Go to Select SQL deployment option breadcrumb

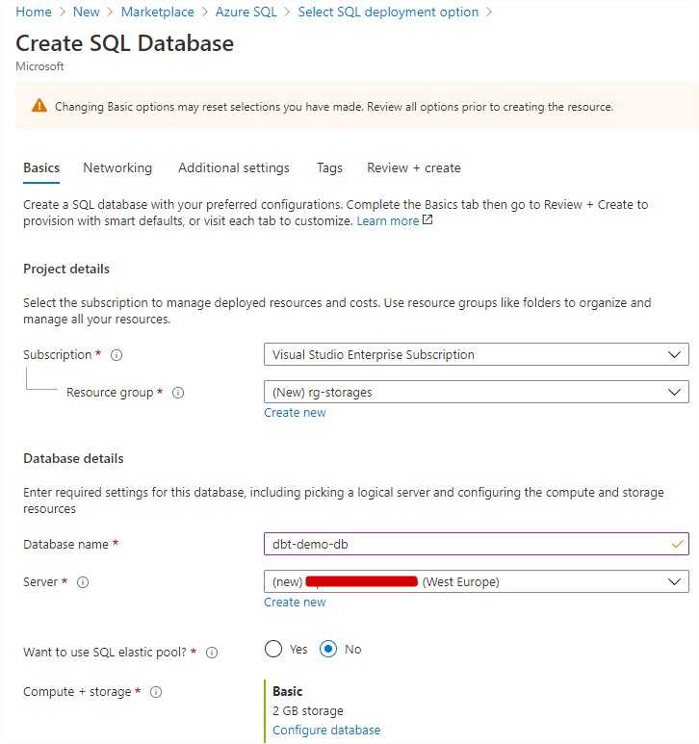(388, 12)
